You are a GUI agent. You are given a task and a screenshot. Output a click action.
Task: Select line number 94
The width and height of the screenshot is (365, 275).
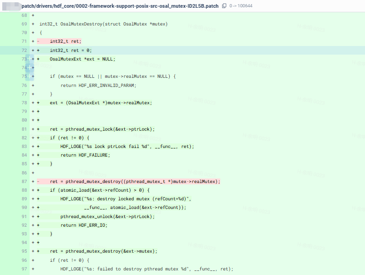(x=24, y=243)
